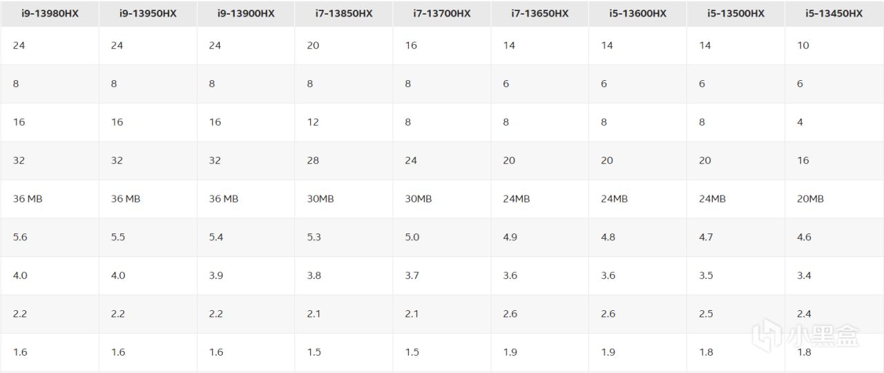Select the 10 cell under i5-13450HX

[834, 46]
